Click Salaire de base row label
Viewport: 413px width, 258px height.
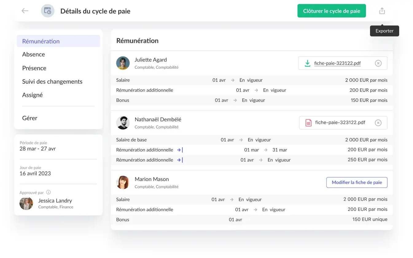click(x=131, y=140)
